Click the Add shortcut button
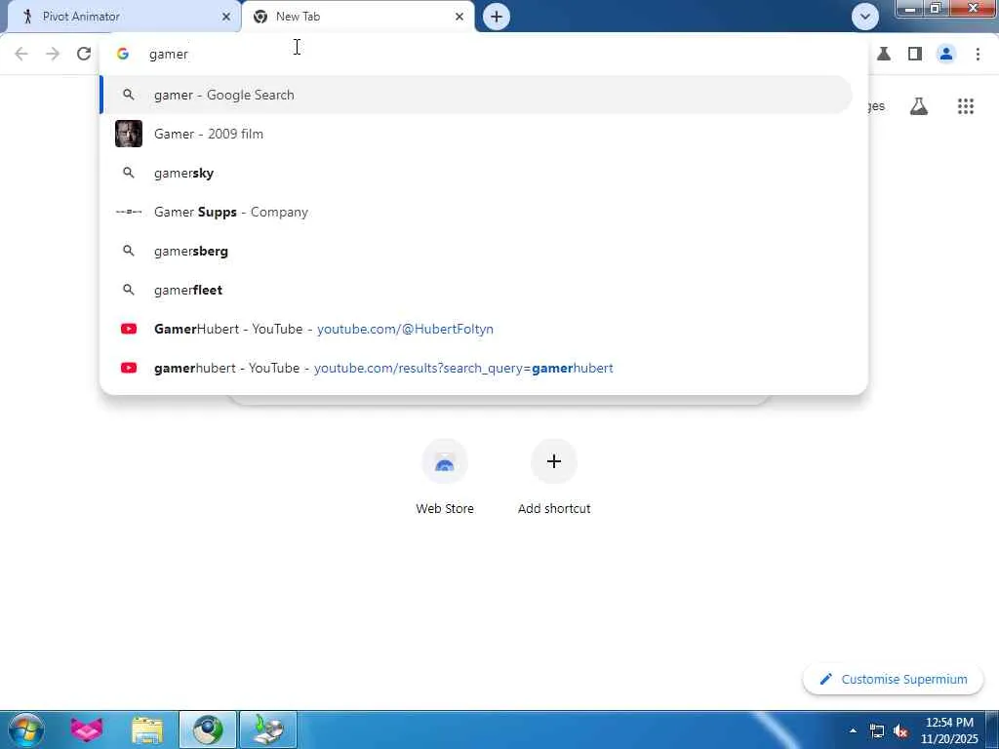This screenshot has height=749, width=999. coord(554,476)
